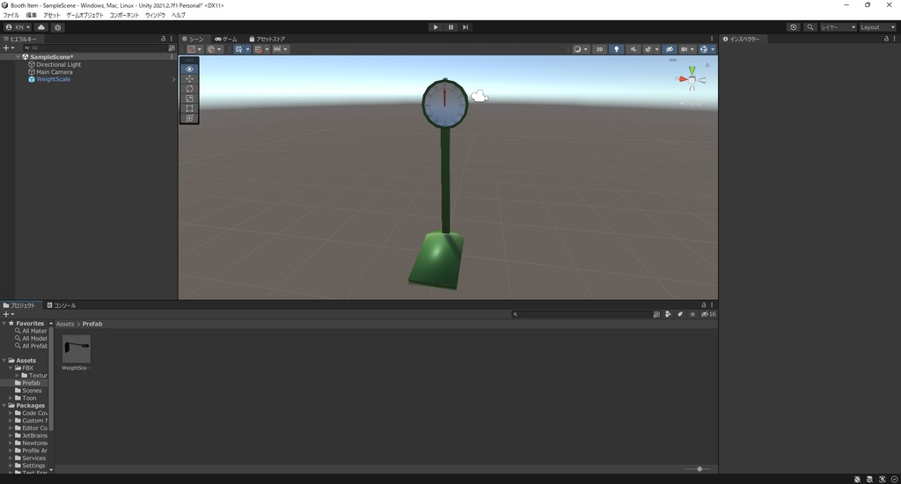Open the 編集 (Edit) menu
Screen dimensions: 901x484
[31, 16]
